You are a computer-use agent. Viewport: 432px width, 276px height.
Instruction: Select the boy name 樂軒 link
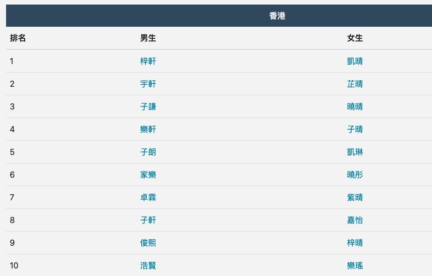148,129
